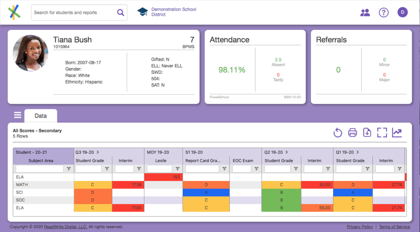Print the All Scores table
This screenshot has width=420, height=232.
[352, 132]
